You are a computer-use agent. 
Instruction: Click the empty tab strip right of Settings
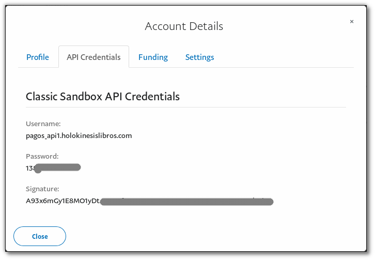pyautogui.click(x=284, y=57)
